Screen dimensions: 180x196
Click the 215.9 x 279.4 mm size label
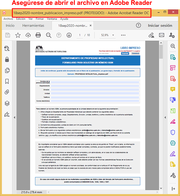[x=31, y=192]
